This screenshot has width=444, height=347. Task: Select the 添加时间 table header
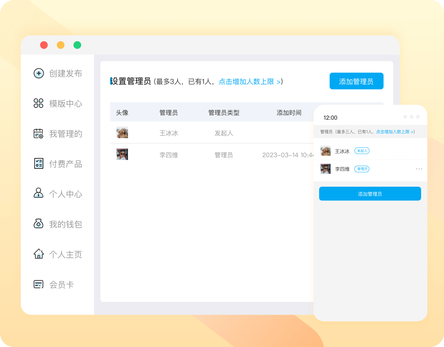(x=288, y=112)
